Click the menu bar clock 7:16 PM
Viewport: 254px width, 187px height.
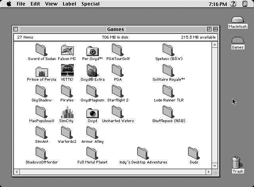click(218, 4)
